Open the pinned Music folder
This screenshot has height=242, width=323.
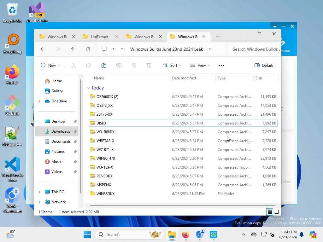(56, 162)
